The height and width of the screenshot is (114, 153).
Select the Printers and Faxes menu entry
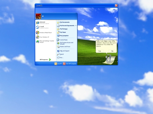65,47
